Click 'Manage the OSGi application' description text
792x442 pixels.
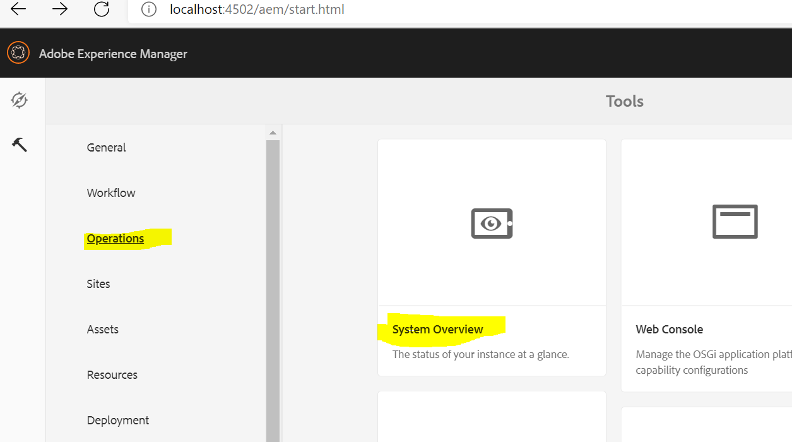pos(713,362)
